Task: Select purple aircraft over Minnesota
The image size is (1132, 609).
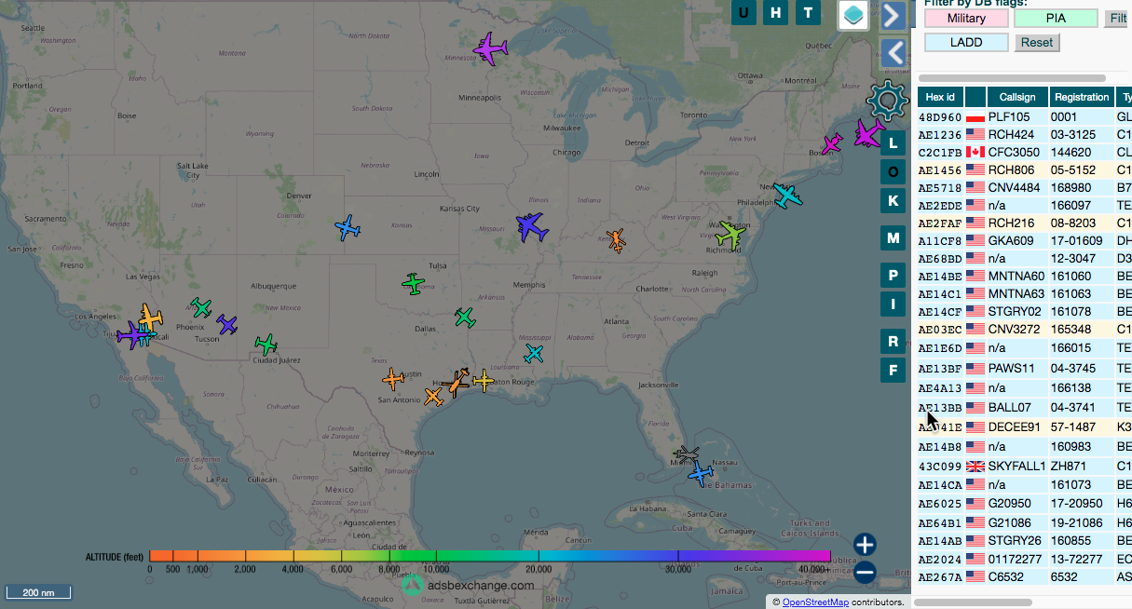Action: click(489, 47)
